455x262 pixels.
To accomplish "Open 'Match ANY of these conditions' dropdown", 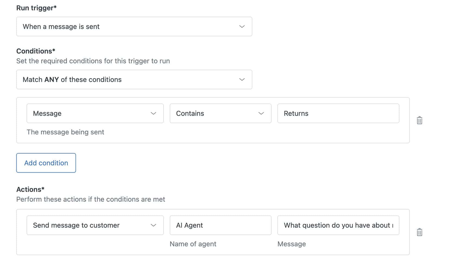I will (x=134, y=80).
